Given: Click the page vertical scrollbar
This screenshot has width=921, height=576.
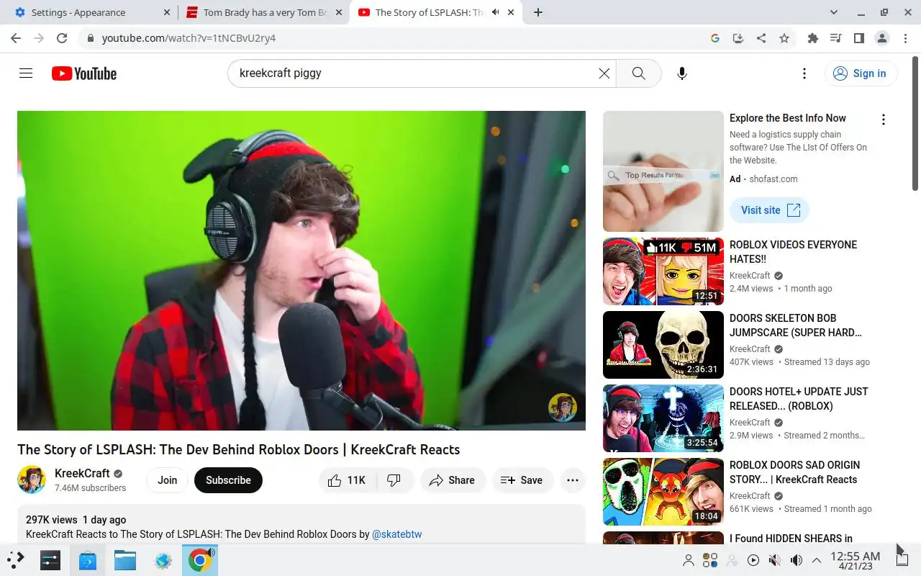Looking at the screenshot, I should pyautogui.click(x=915, y=122).
